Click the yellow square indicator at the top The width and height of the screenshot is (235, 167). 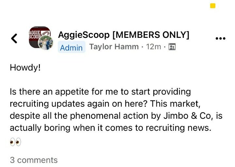(x=213, y=6)
